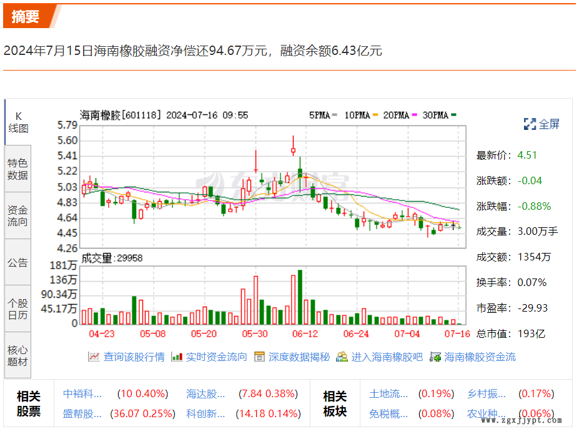Click the magenta 20PMA legend swatch
The height and width of the screenshot is (434, 579).
(414, 115)
